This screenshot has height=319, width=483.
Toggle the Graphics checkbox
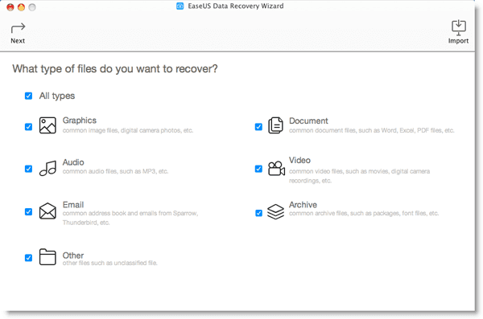coord(28,127)
